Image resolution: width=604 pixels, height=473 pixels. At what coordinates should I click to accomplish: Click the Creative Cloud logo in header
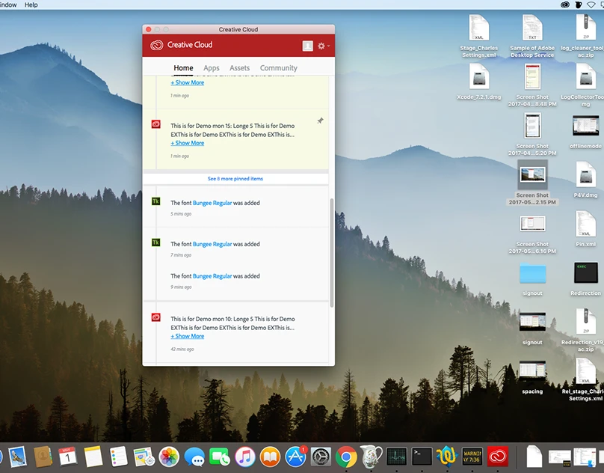pos(156,45)
